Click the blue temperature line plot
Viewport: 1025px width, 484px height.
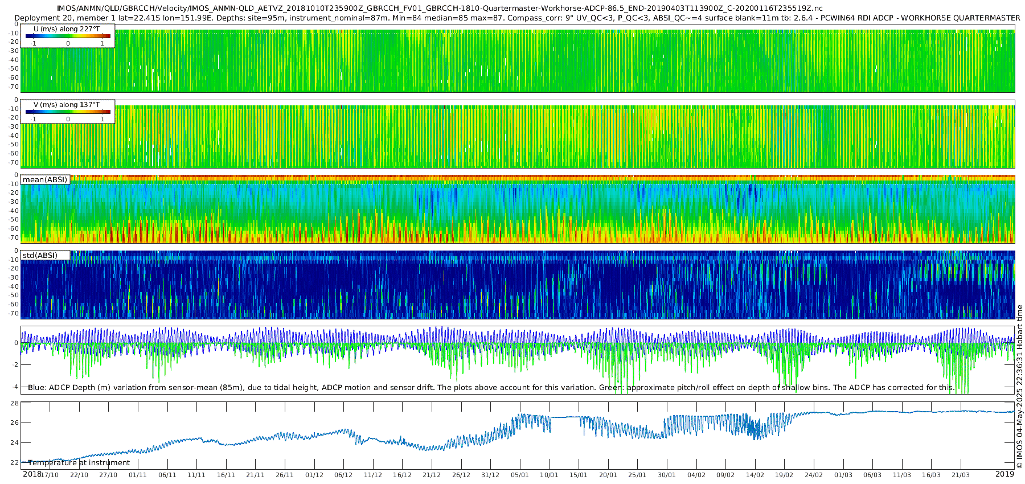pos(518,436)
